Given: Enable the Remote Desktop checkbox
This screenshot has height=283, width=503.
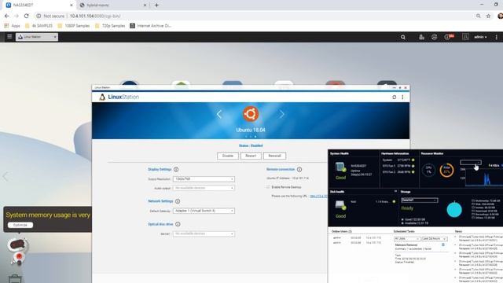Looking at the screenshot, I should tap(268, 187).
